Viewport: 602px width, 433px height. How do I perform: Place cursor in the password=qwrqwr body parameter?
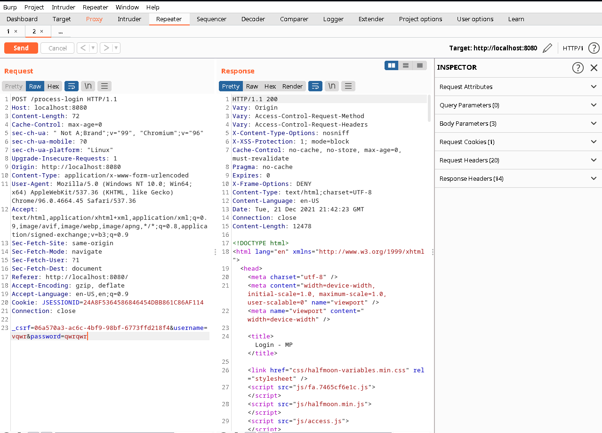click(59, 337)
